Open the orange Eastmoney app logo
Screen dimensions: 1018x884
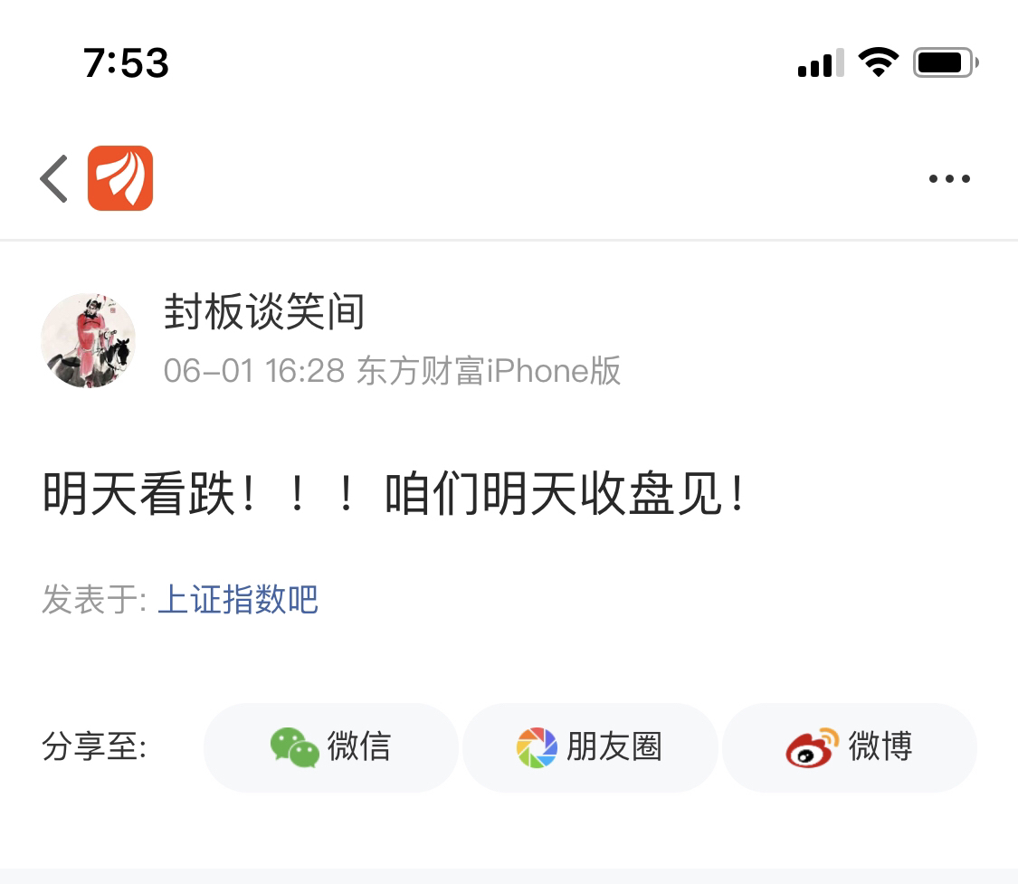click(x=120, y=178)
